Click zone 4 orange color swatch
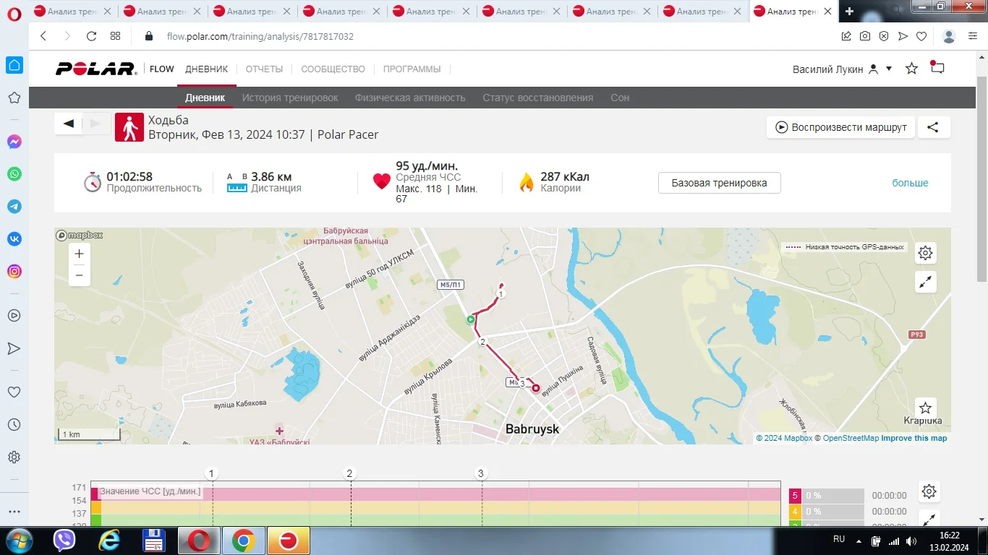The image size is (988, 555). click(795, 512)
